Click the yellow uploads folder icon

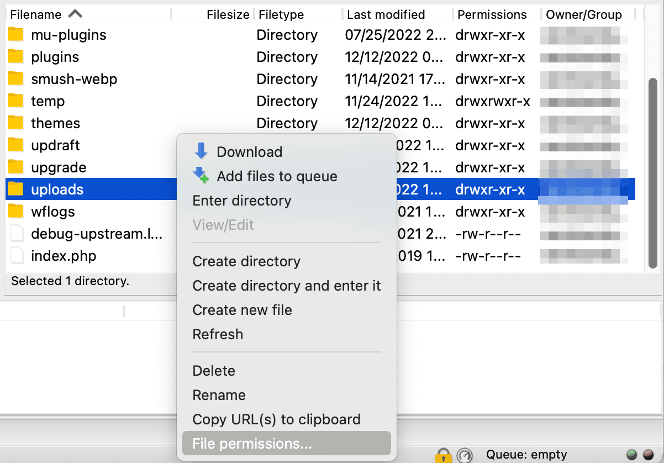(15, 189)
